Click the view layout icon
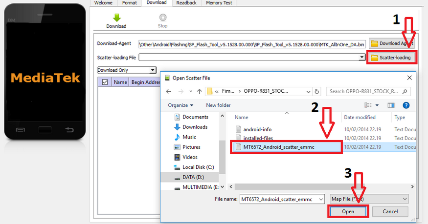428x224 pixels. (x=368, y=105)
